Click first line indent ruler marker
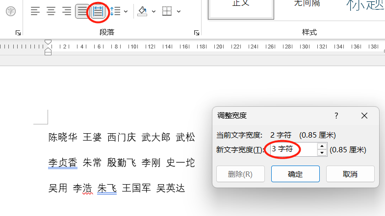Screen dimensions: 385x216 coord(48,42)
